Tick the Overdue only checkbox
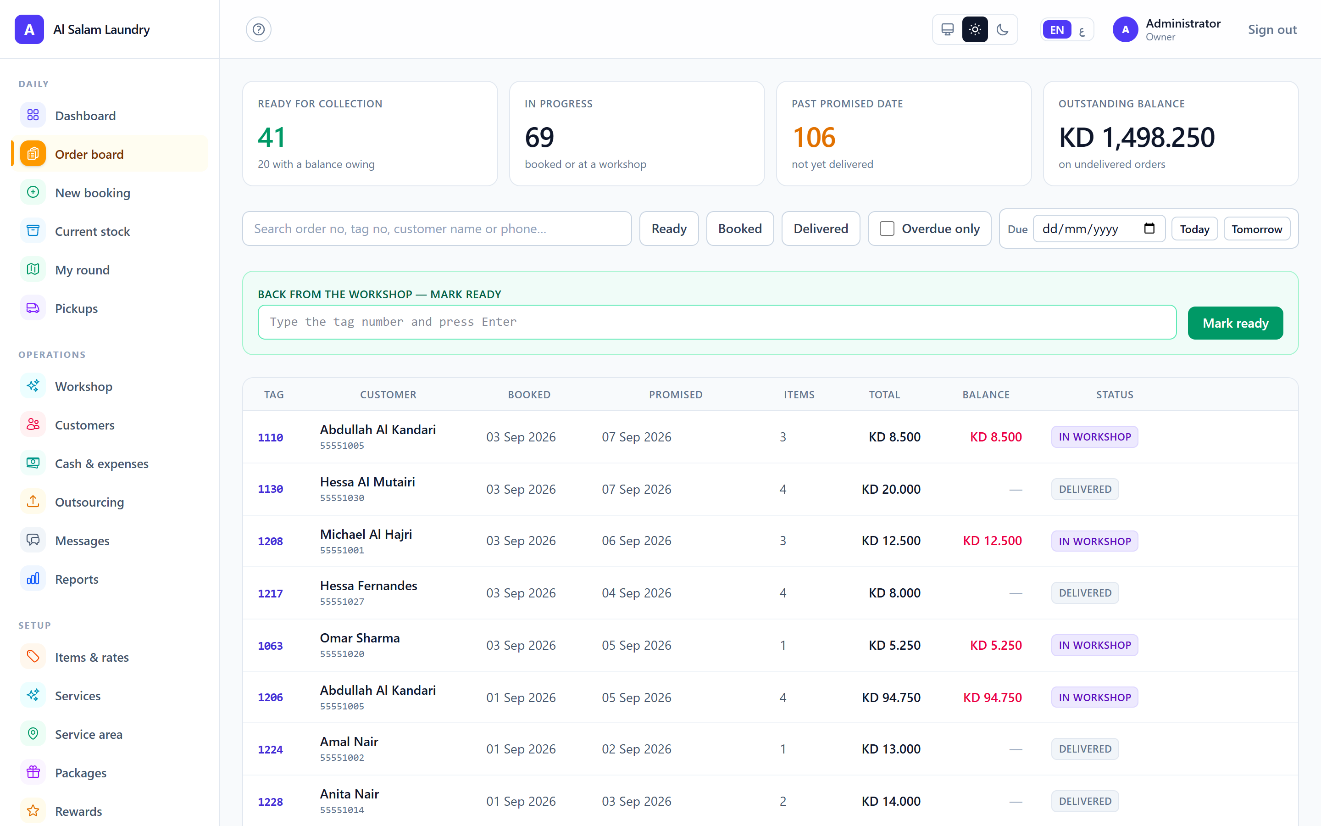This screenshot has height=826, width=1321. [x=887, y=229]
